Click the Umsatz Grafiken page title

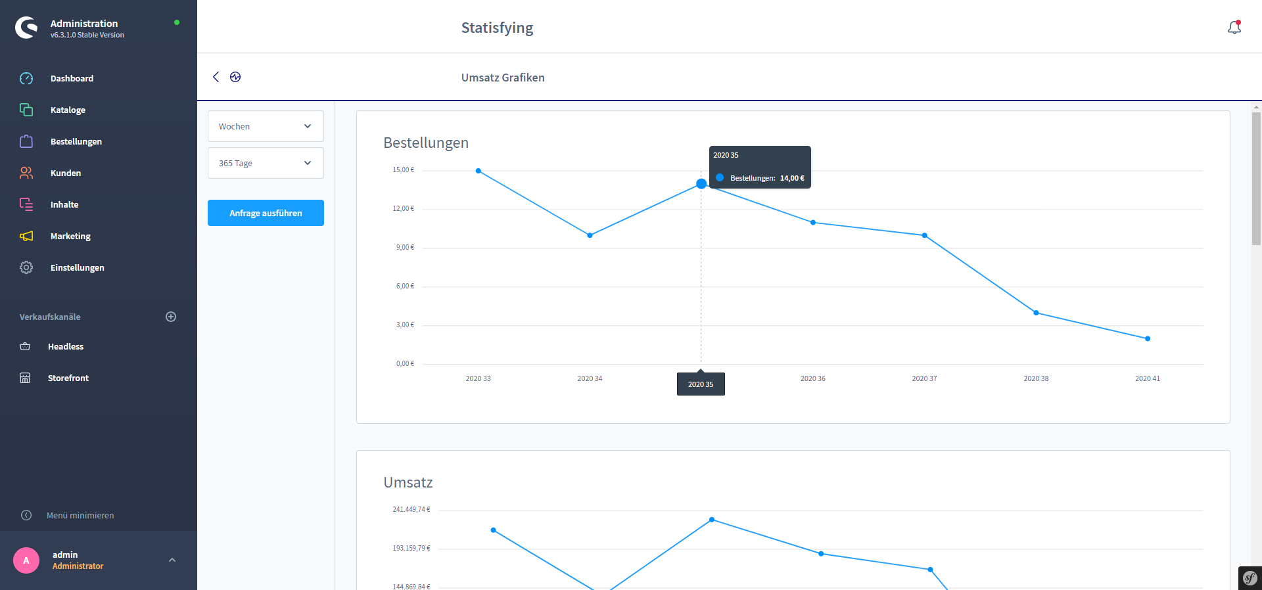[503, 78]
